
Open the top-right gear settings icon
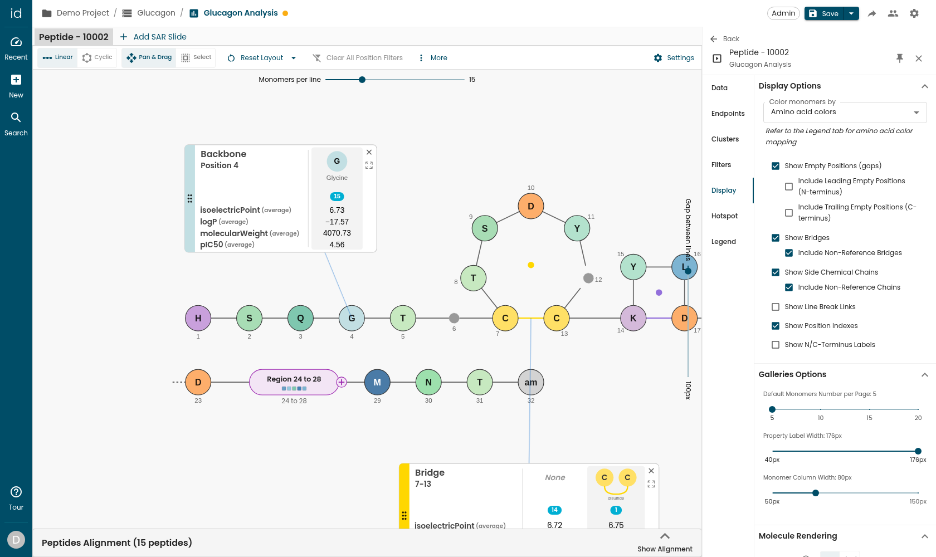(x=914, y=13)
